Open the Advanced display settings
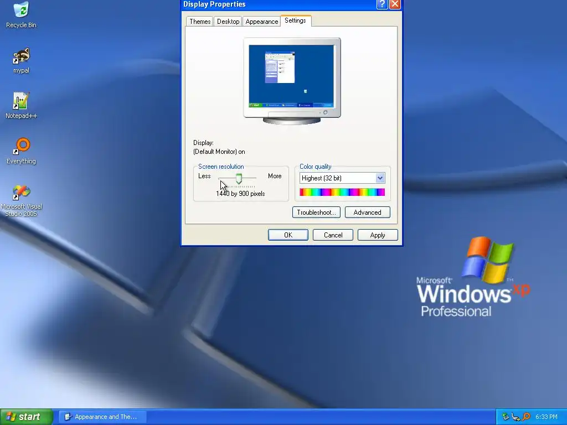 pyautogui.click(x=368, y=212)
